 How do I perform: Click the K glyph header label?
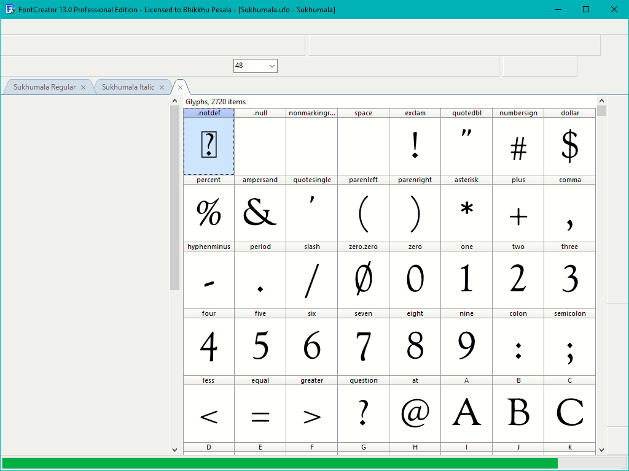point(569,447)
